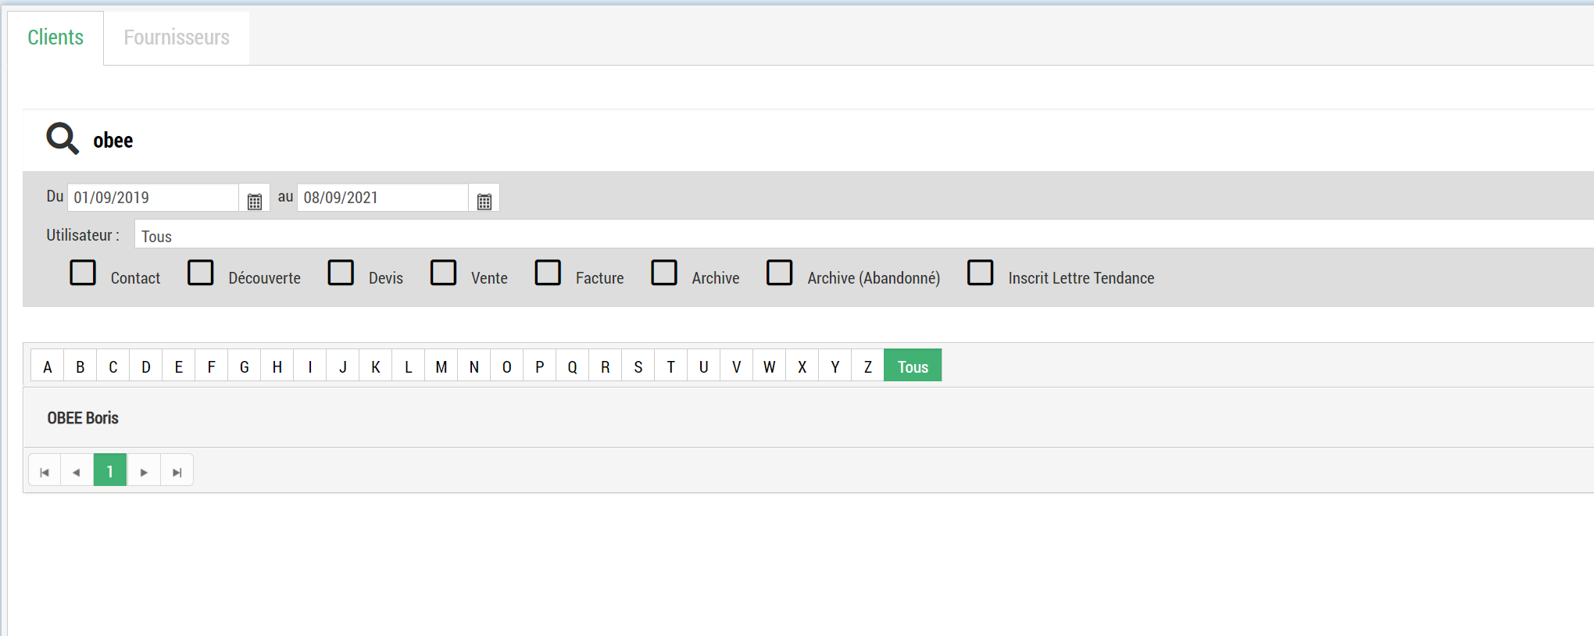
Task: Filter clients by letter O
Action: coord(506,366)
